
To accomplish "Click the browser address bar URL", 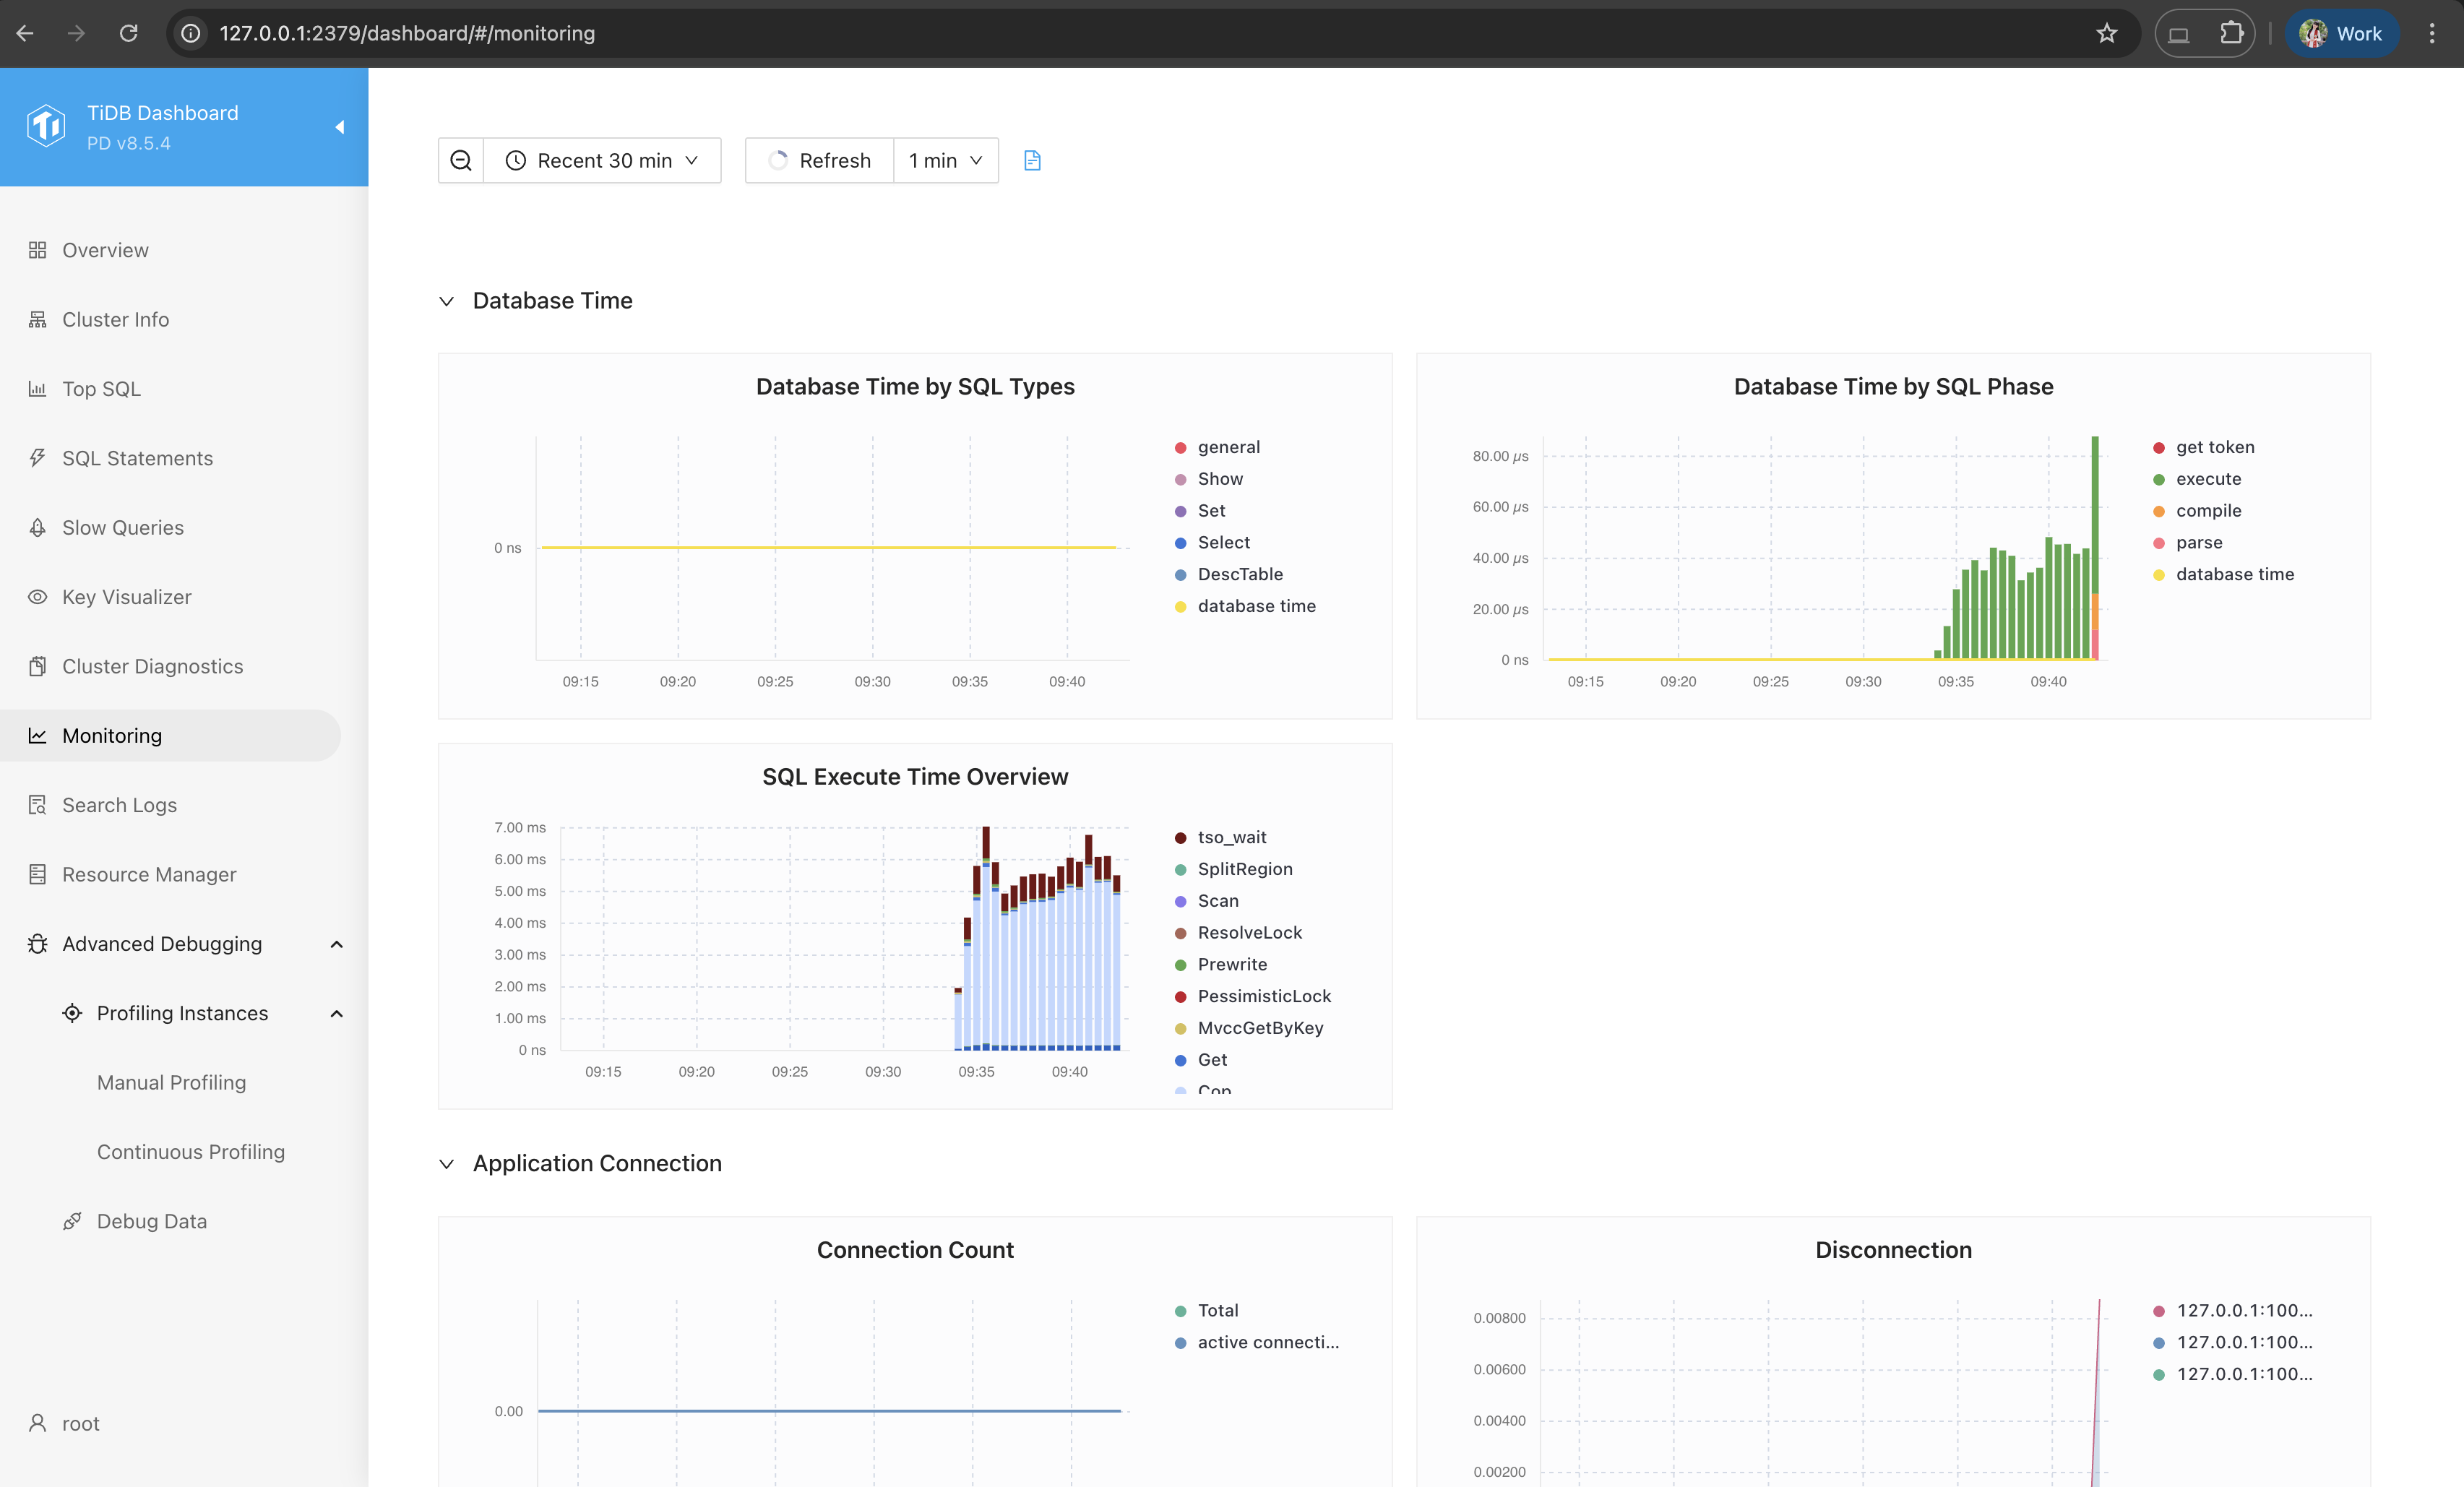I will pyautogui.click(x=407, y=33).
